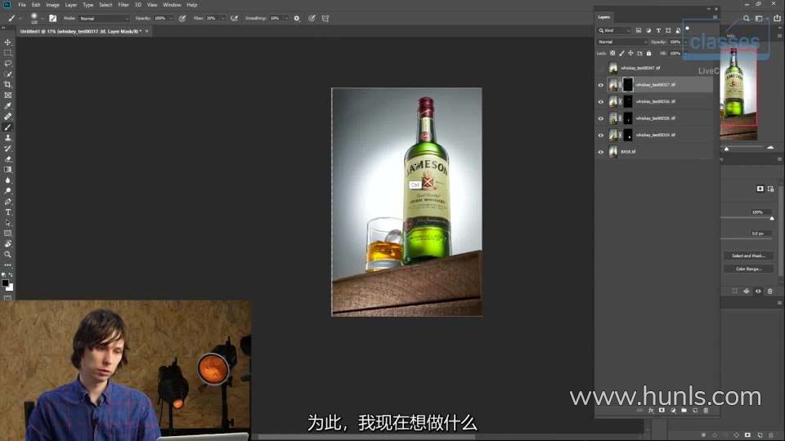Open the brush Mode dropdown
785x441 pixels.
(104, 18)
